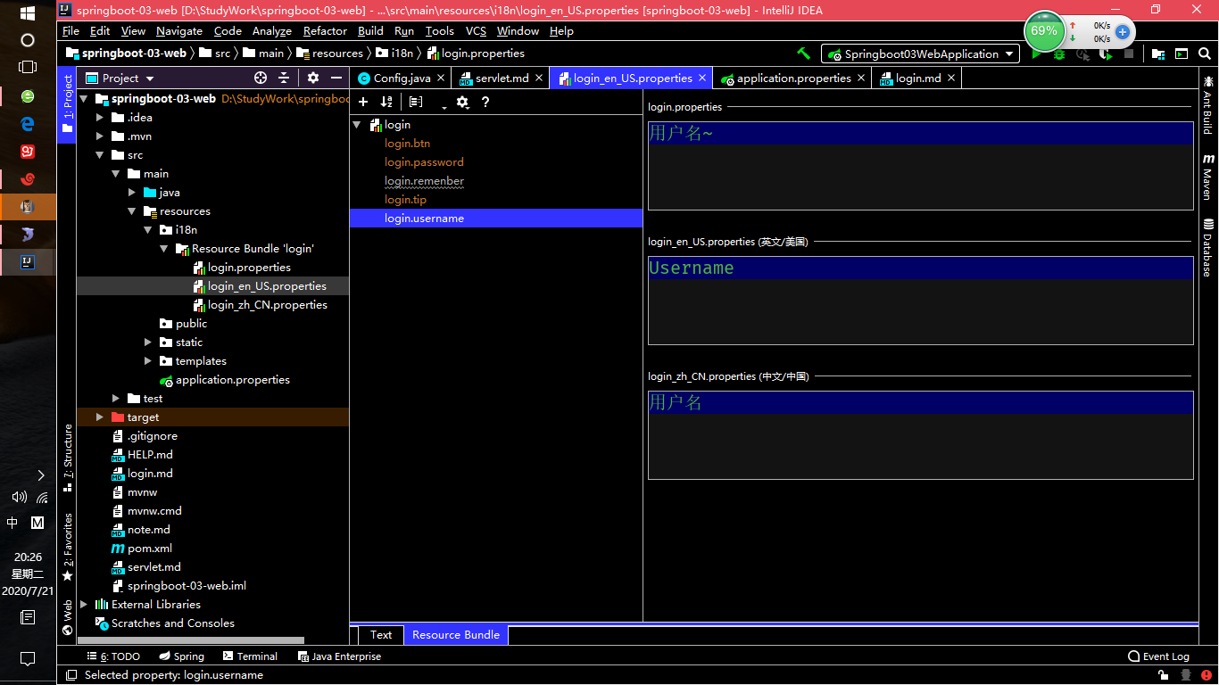Expand the target folder arrow
Image resolution: width=1219 pixels, height=685 pixels.
[100, 417]
